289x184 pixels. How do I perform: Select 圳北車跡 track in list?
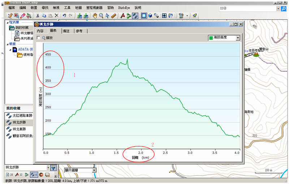(x=19, y=129)
